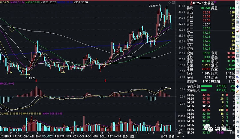Viewport: 240px width, 139px height.
Task: Switch to the SAR indicator tab
Action: coord(69,136)
